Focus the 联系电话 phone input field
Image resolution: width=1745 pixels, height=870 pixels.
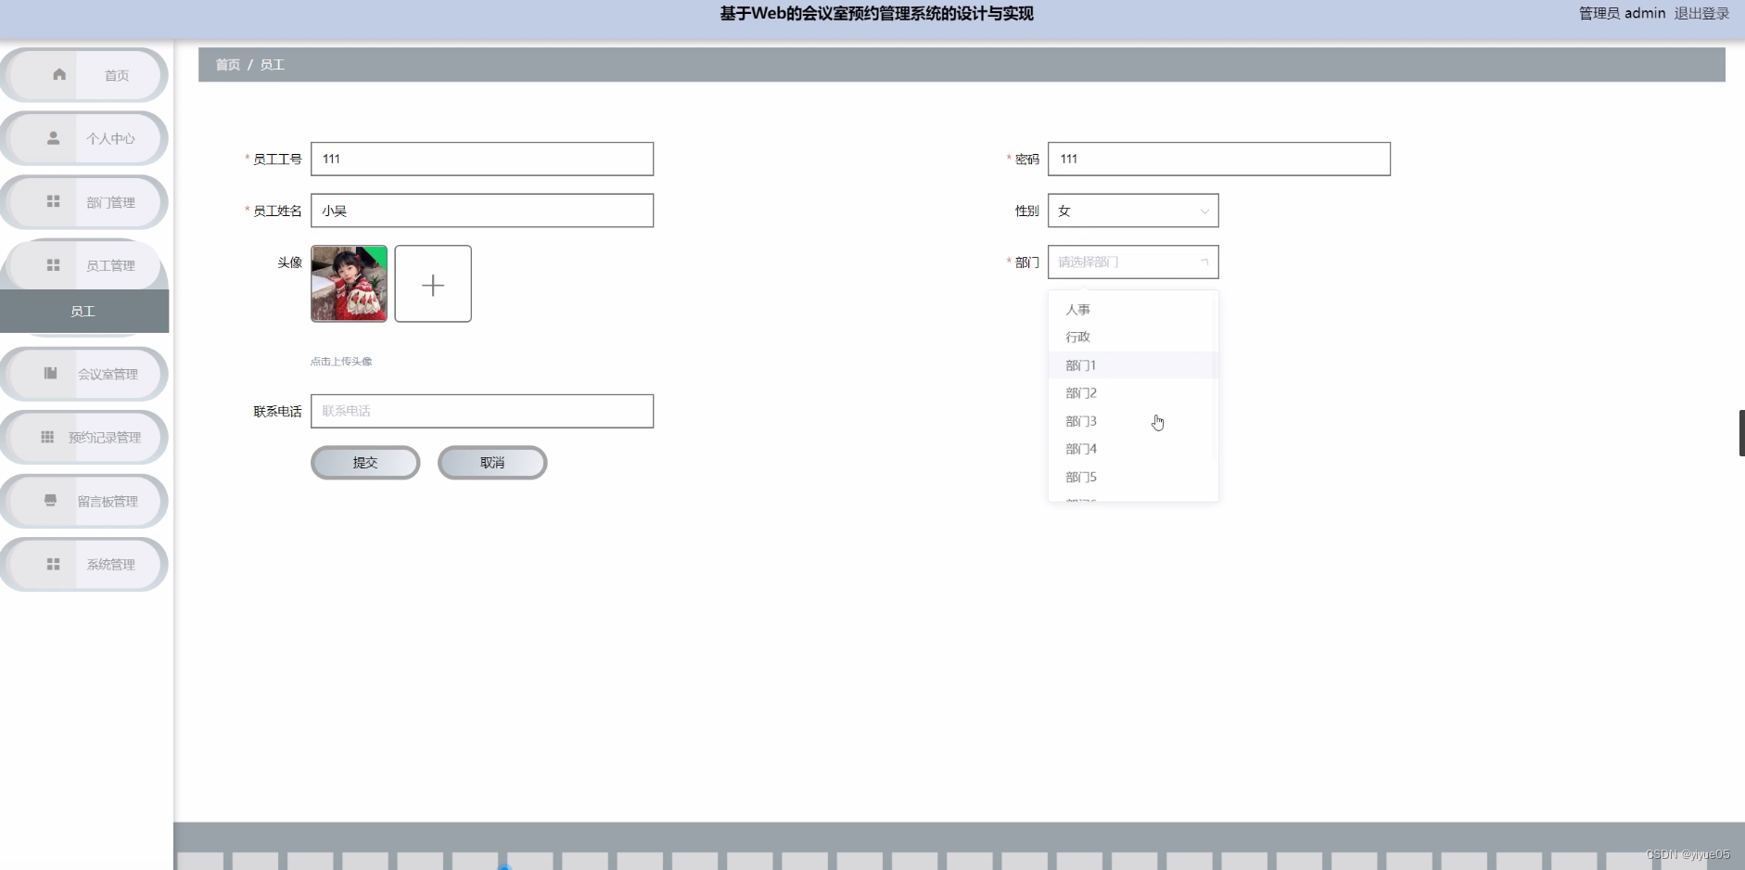pyautogui.click(x=482, y=411)
